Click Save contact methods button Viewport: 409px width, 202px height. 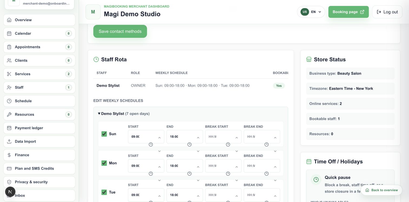120,31
